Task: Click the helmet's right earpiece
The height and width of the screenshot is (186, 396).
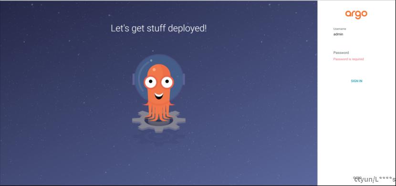Action: point(184,79)
